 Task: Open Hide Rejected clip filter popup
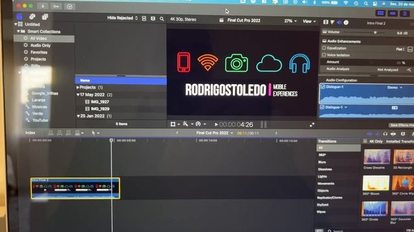(x=122, y=18)
